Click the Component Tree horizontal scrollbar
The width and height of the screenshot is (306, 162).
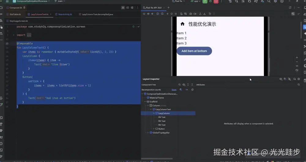157,159
